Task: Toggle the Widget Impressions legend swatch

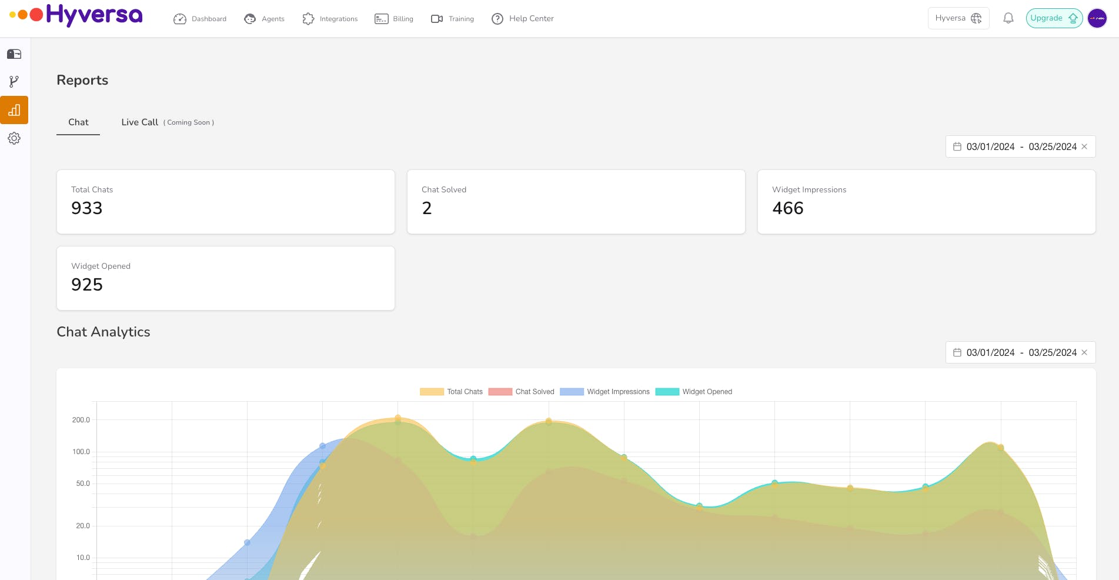Action: (572, 392)
